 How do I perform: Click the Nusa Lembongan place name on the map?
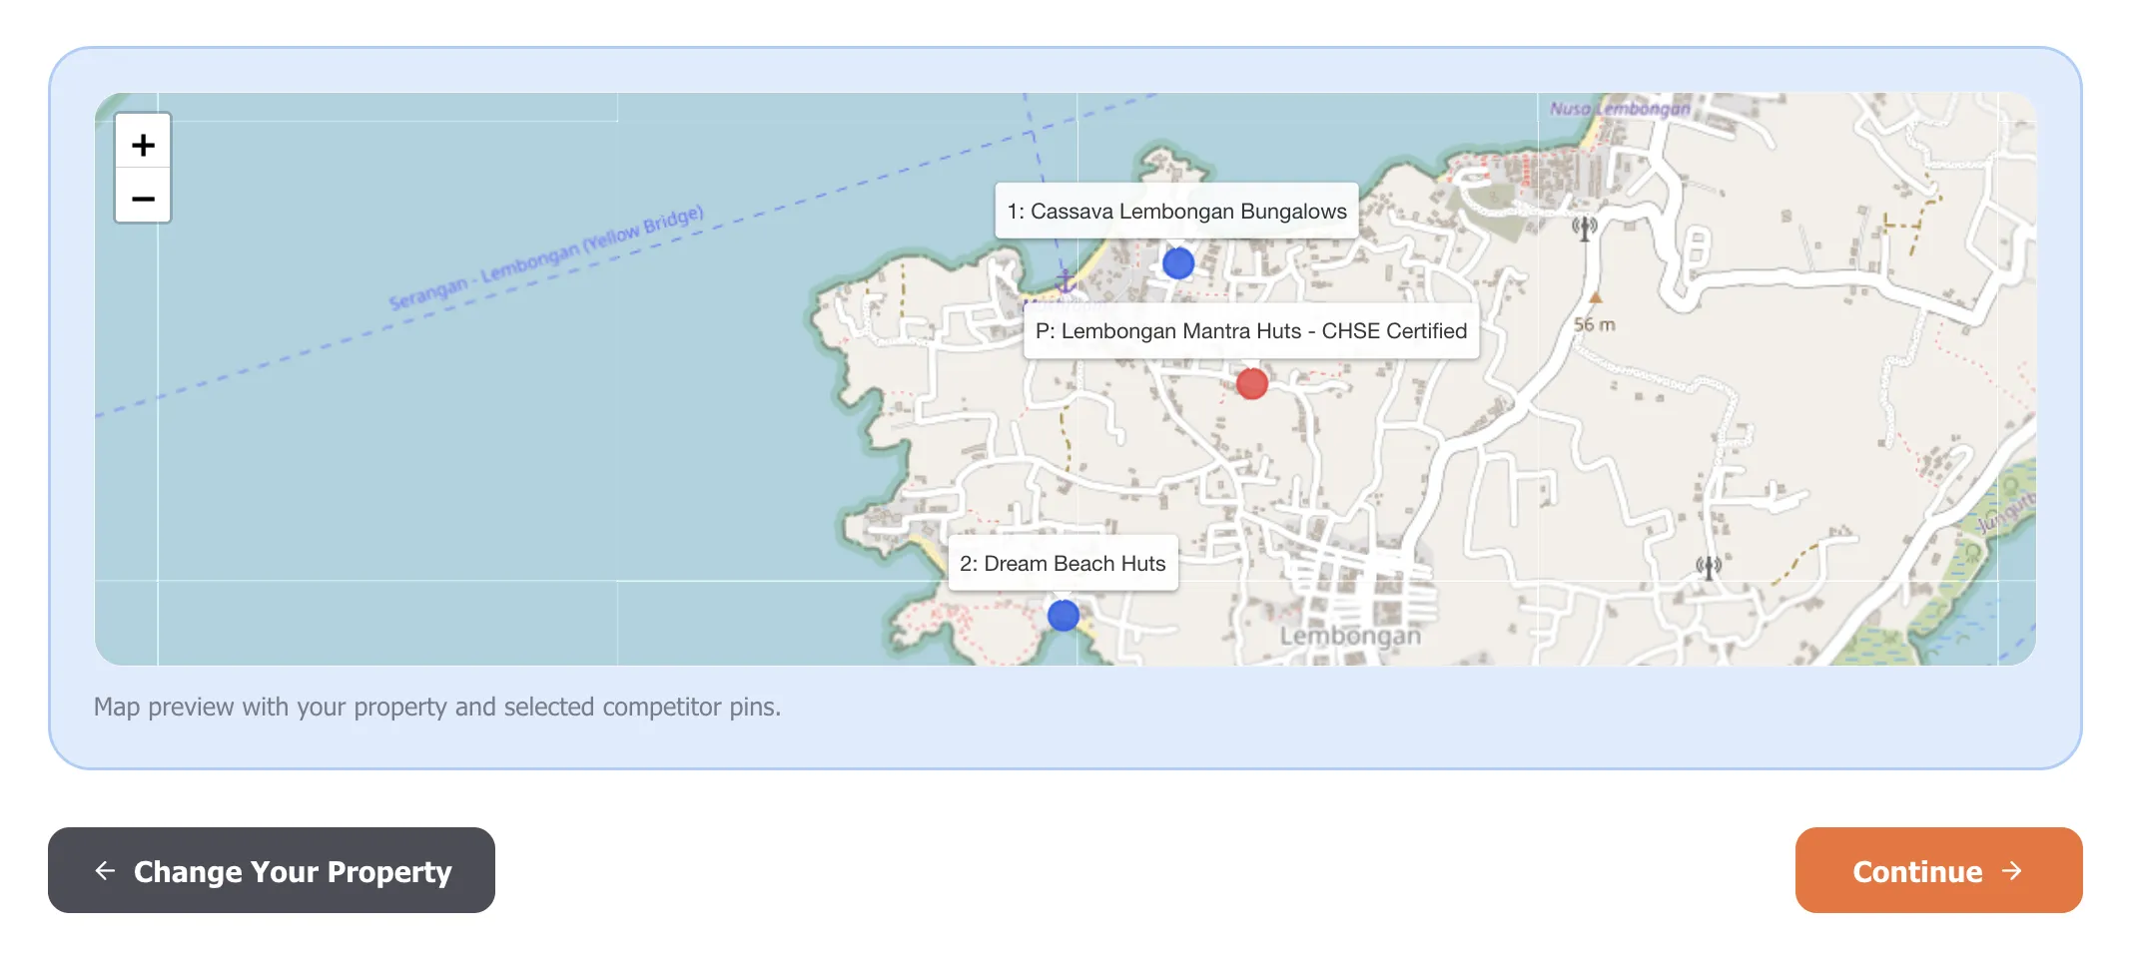[x=1618, y=110]
